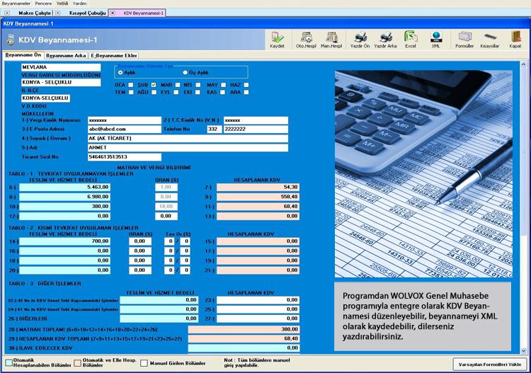Print front page with Yazdır Ön
The width and height of the screenshot is (531, 373).
click(360, 39)
